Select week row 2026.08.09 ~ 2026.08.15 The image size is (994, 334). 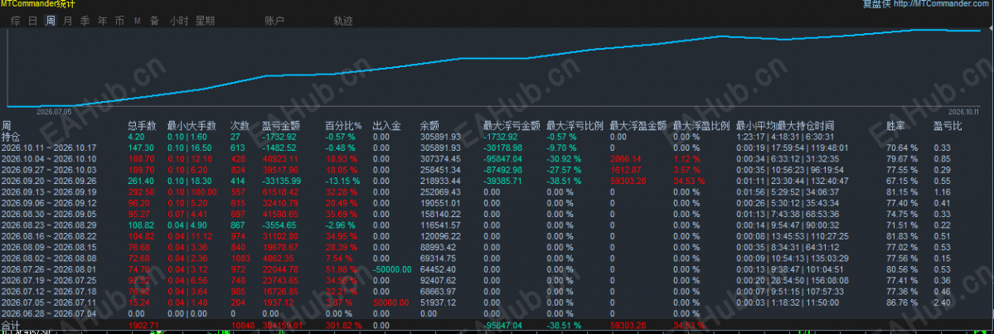[x=48, y=247]
